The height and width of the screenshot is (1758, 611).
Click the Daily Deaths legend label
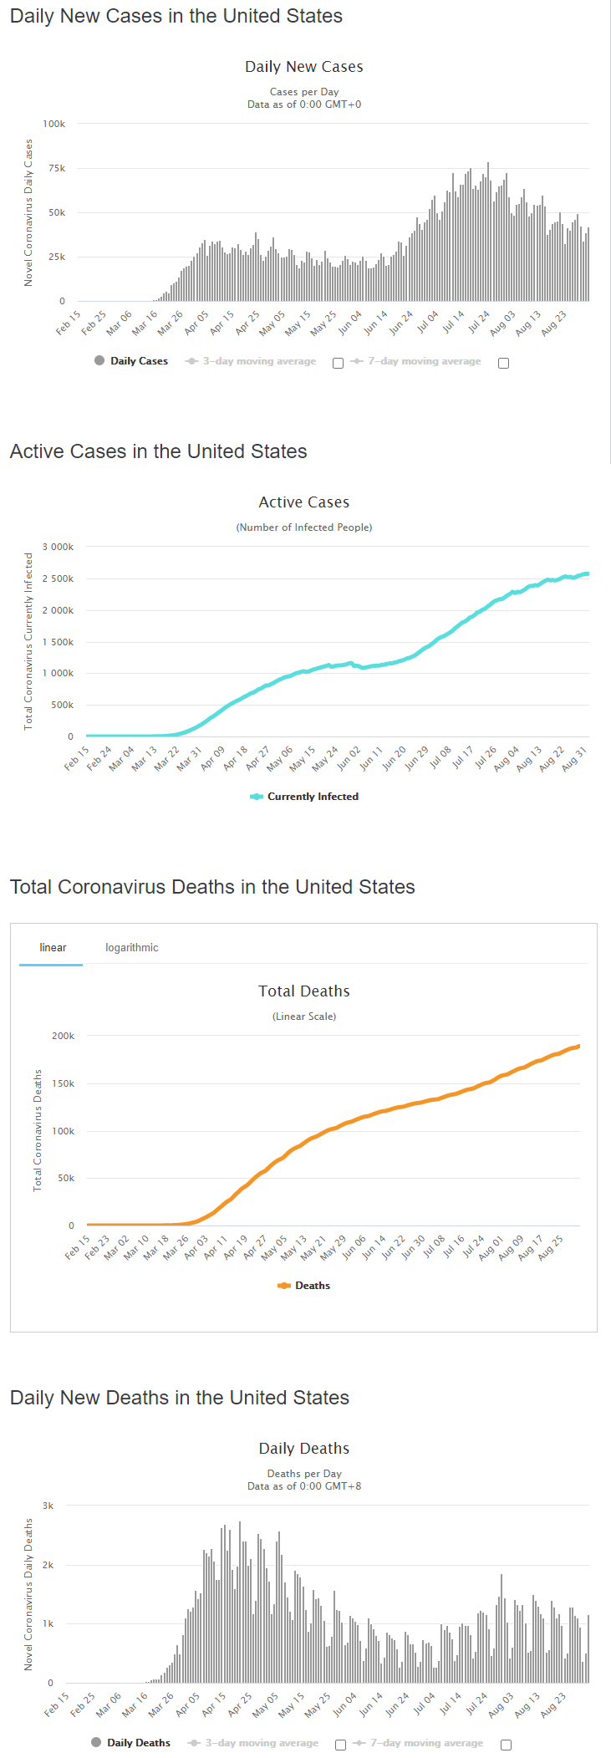point(139,1743)
